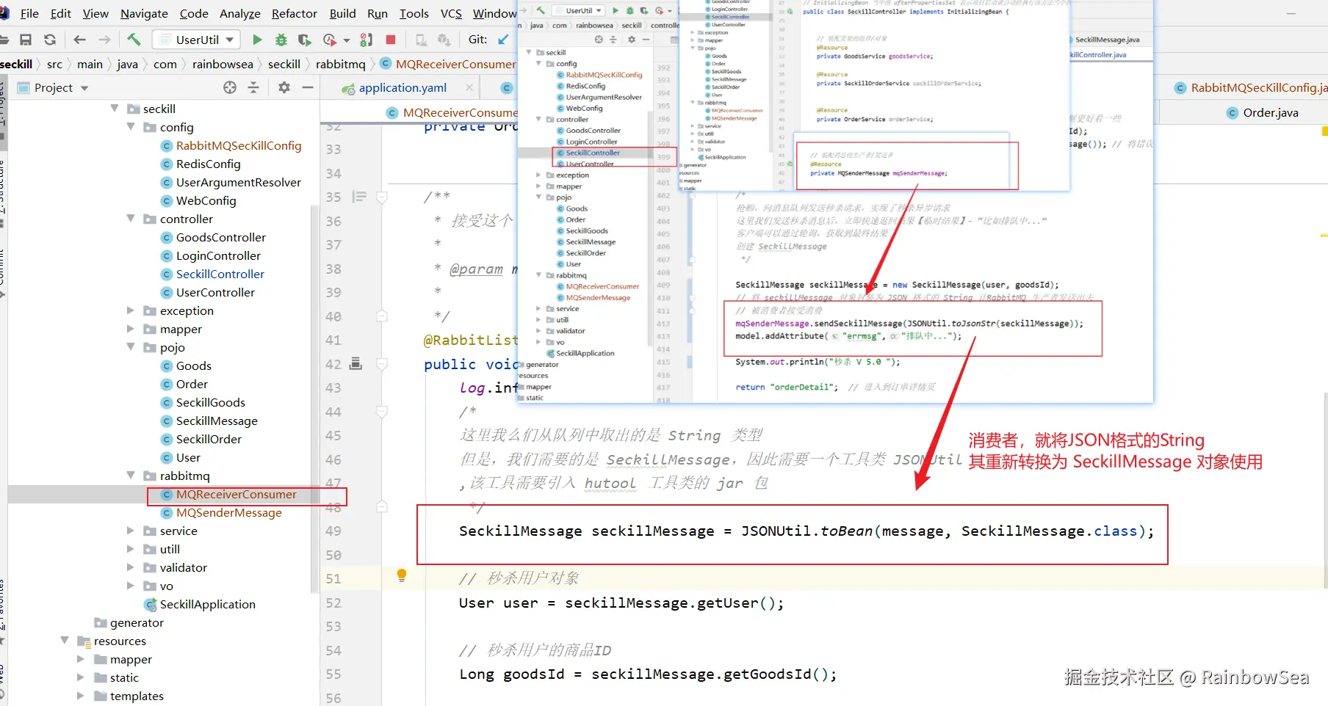Update project with the blue Git arrow

point(503,40)
